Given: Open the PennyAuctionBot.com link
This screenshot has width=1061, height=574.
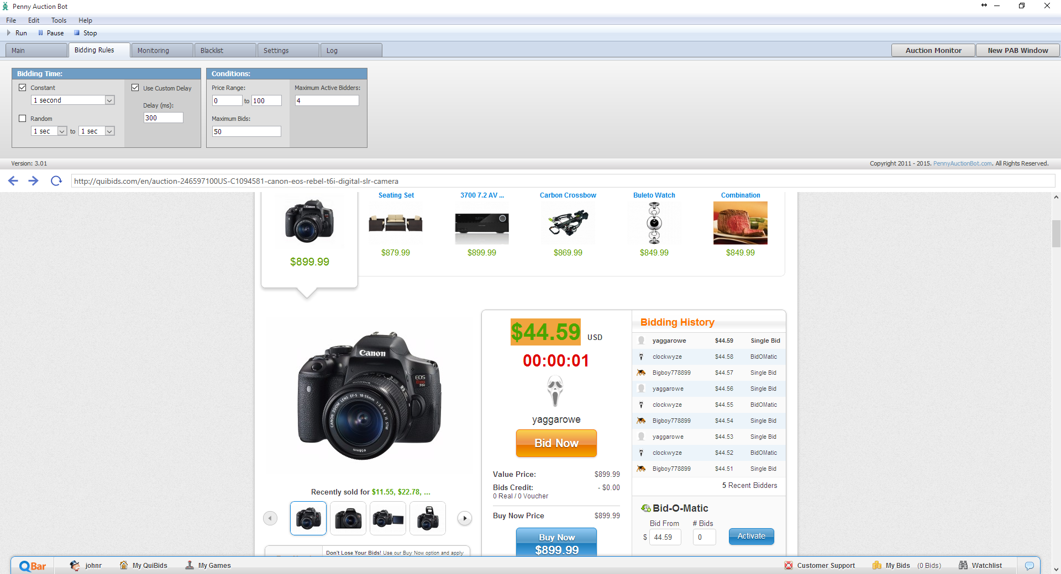Looking at the screenshot, I should coord(963,163).
